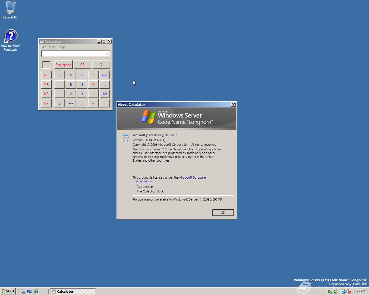The width and height of the screenshot is (369, 295).
Task: Open the Recycle Bin desktop icon
Action: [x=10, y=10]
